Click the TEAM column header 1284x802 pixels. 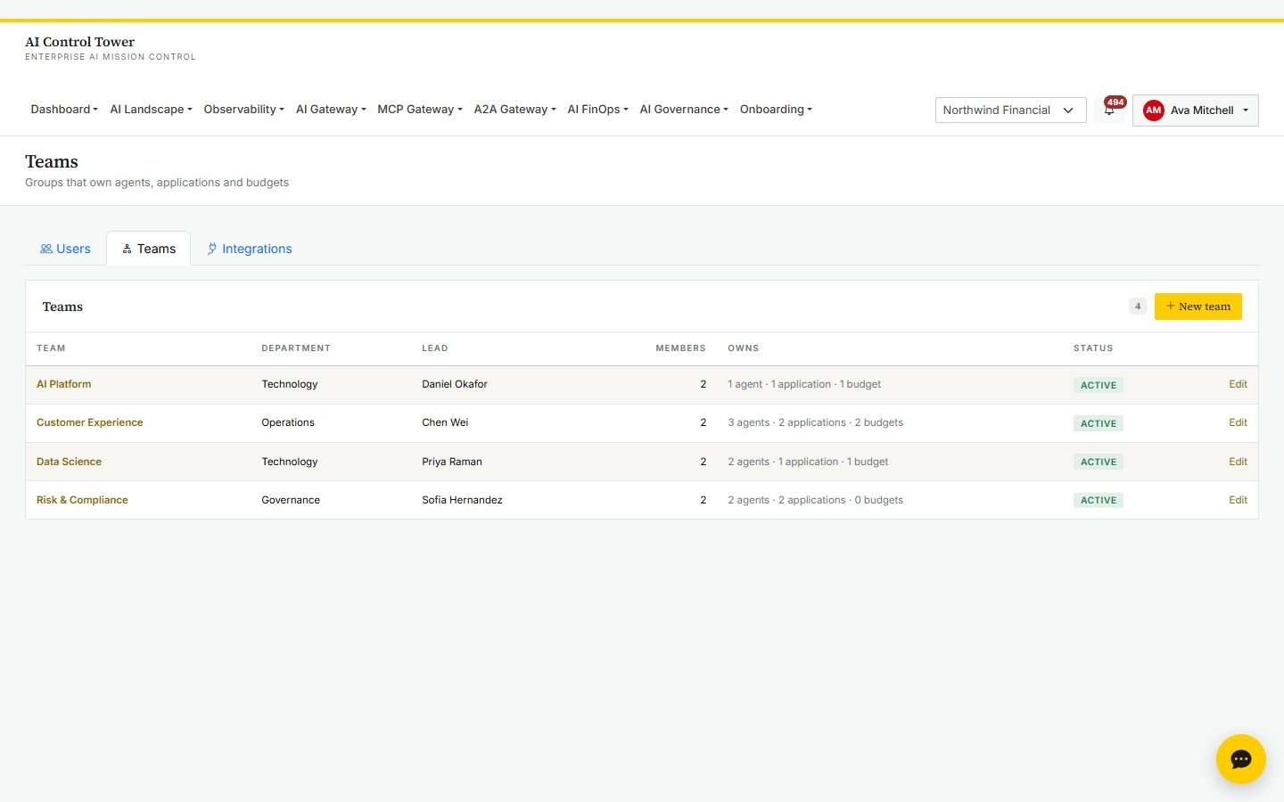[51, 348]
